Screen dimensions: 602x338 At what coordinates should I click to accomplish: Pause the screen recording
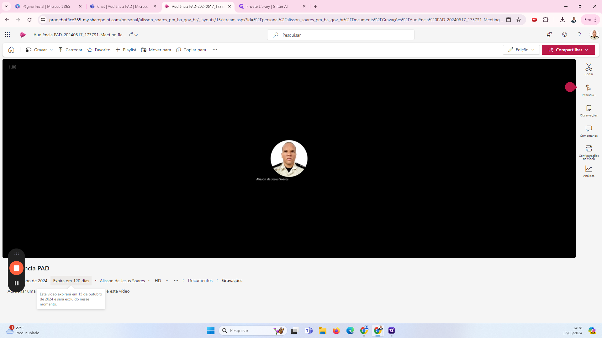pyautogui.click(x=17, y=283)
